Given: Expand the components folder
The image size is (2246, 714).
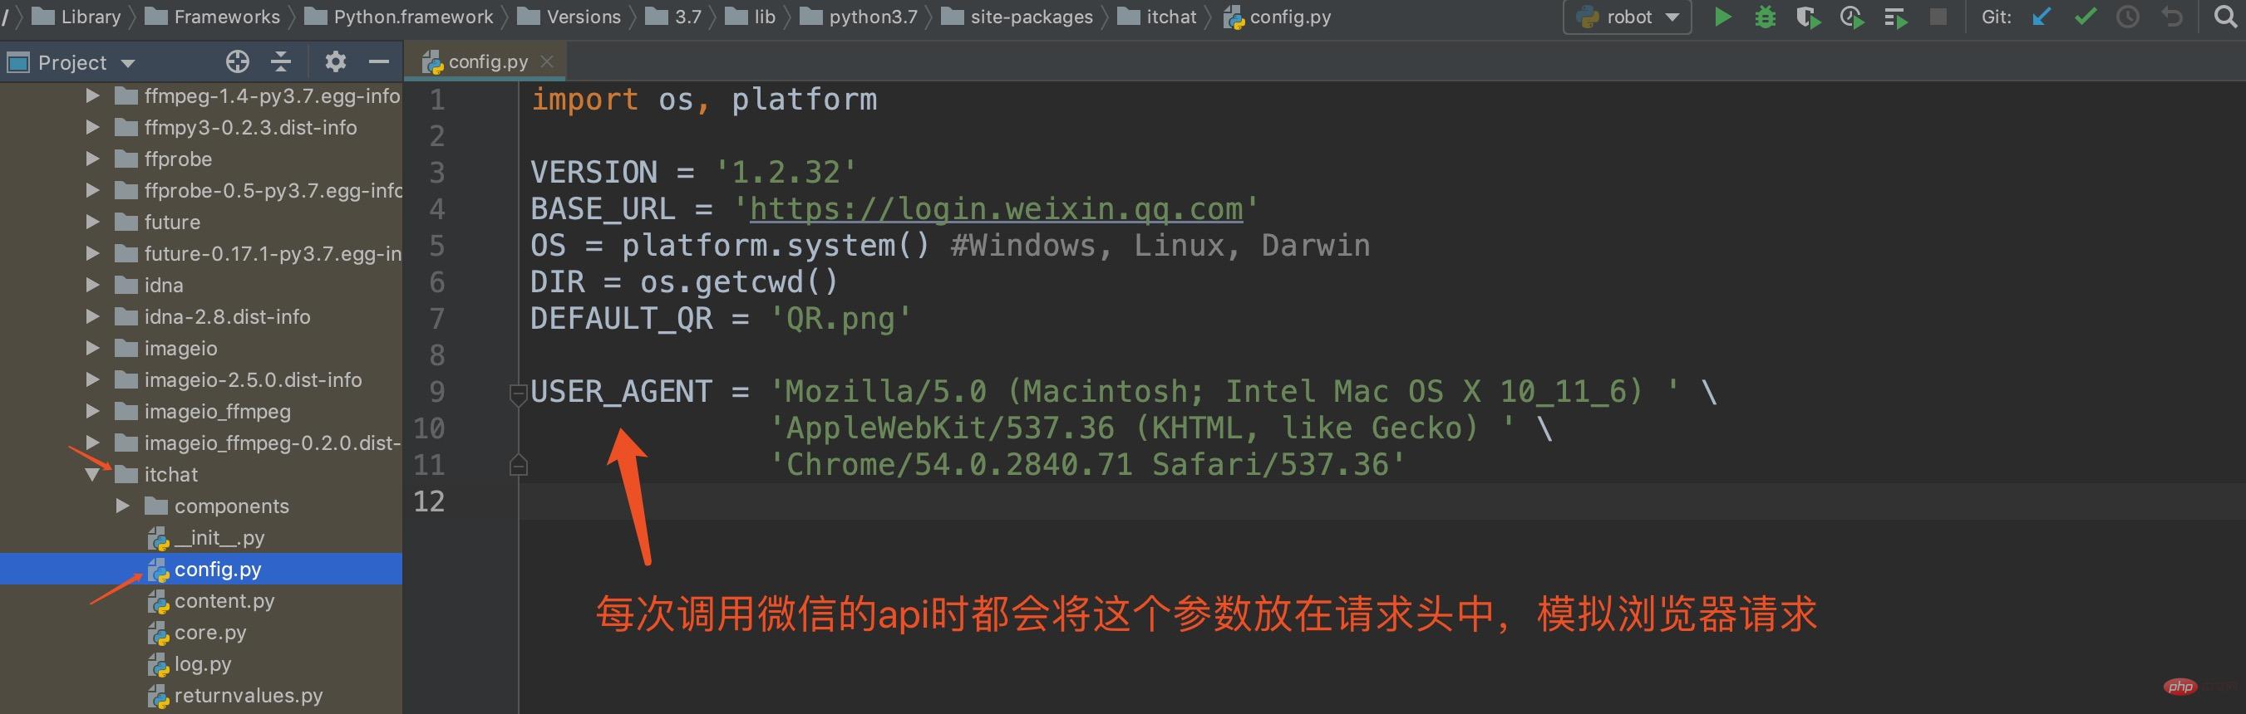Looking at the screenshot, I should click(x=123, y=506).
